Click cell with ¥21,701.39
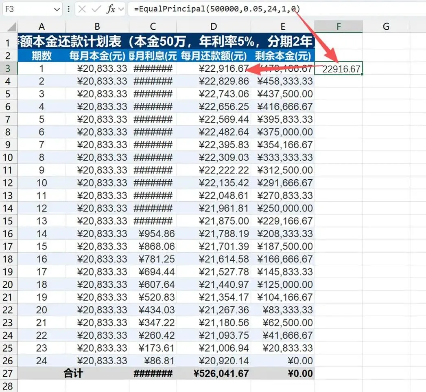The image size is (426, 392). point(214,247)
